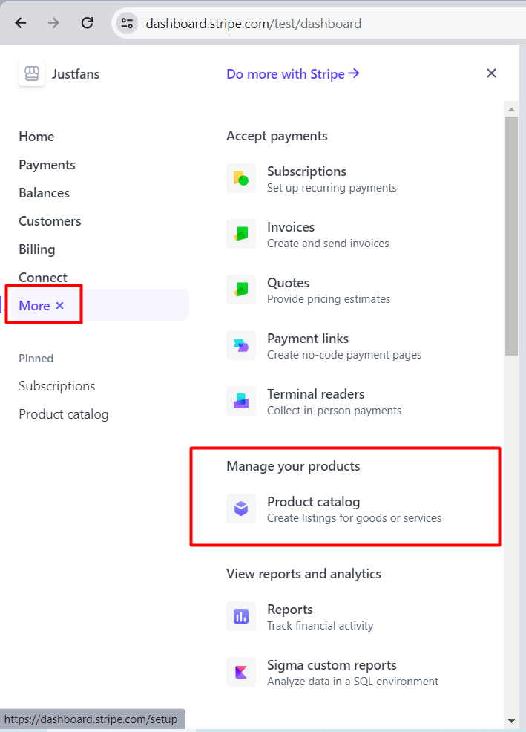Screen dimensions: 526x732
Task: Click the Justfans account store icon
Action: click(x=32, y=73)
